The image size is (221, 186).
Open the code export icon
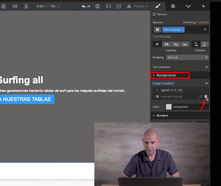point(108,6)
